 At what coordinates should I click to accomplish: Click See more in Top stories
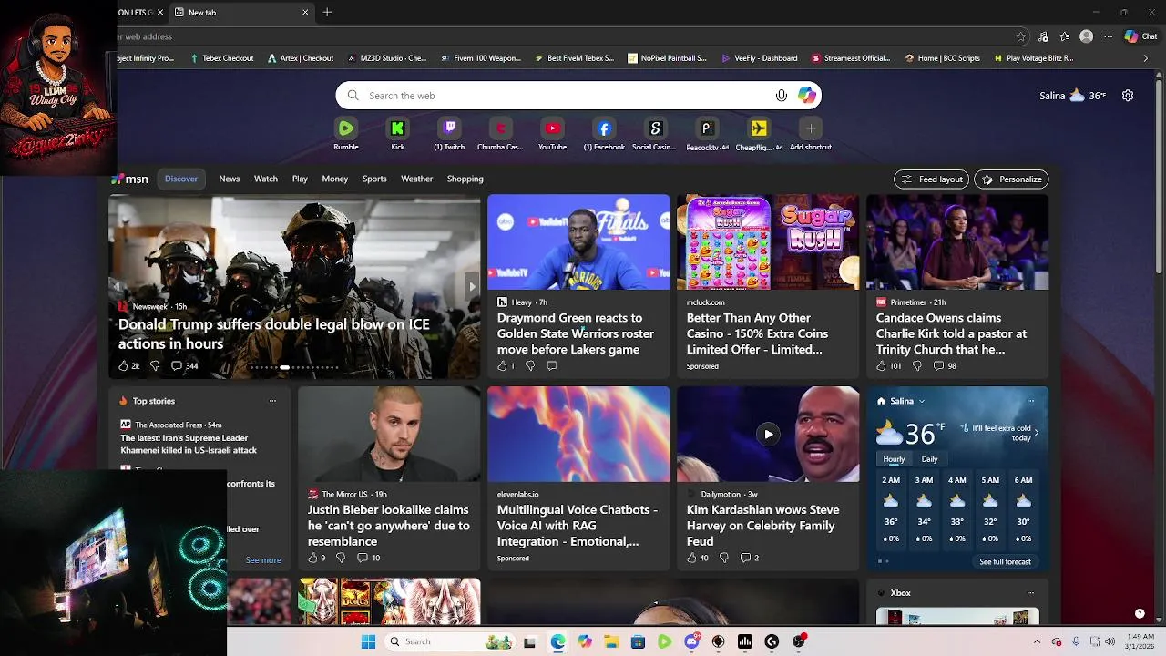(x=263, y=560)
